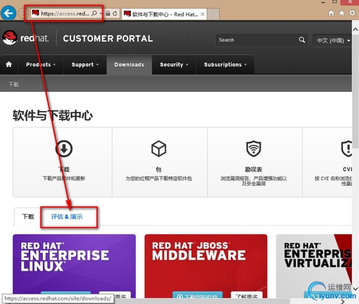Click the 软件与下载中心 page heading
The height and width of the screenshot is (304, 359).
point(52,115)
